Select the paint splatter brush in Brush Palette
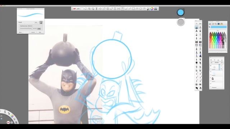This screenshot has width=230, height=129. coord(200,88)
